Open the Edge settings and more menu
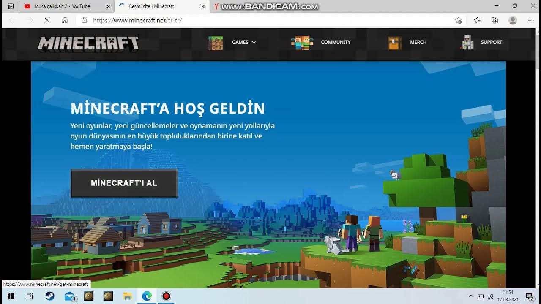 pyautogui.click(x=531, y=20)
